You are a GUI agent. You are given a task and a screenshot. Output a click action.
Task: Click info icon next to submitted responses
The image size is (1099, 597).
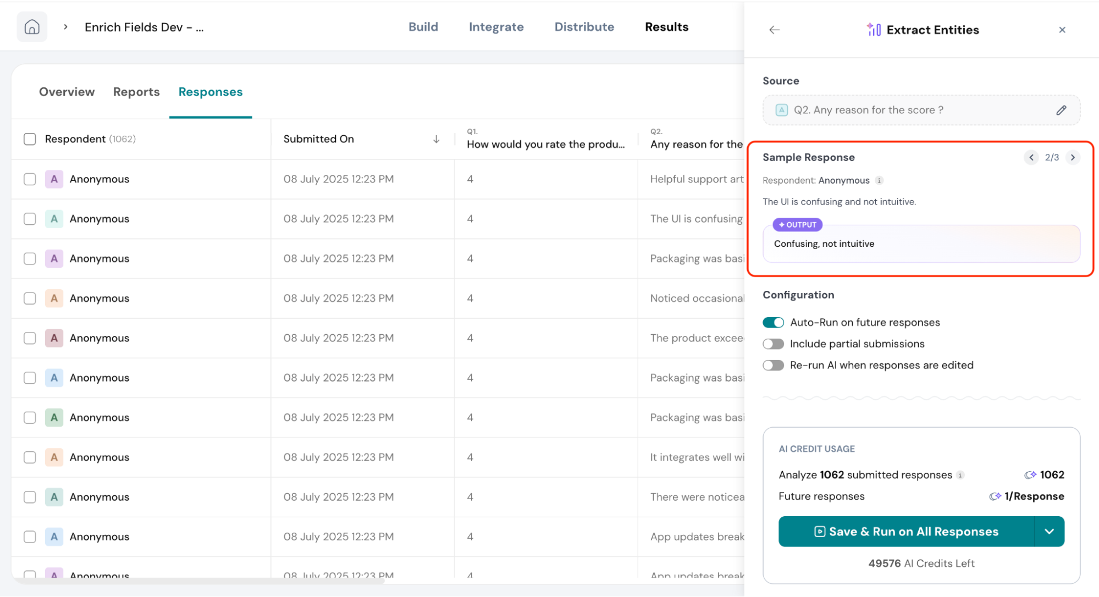(x=960, y=475)
